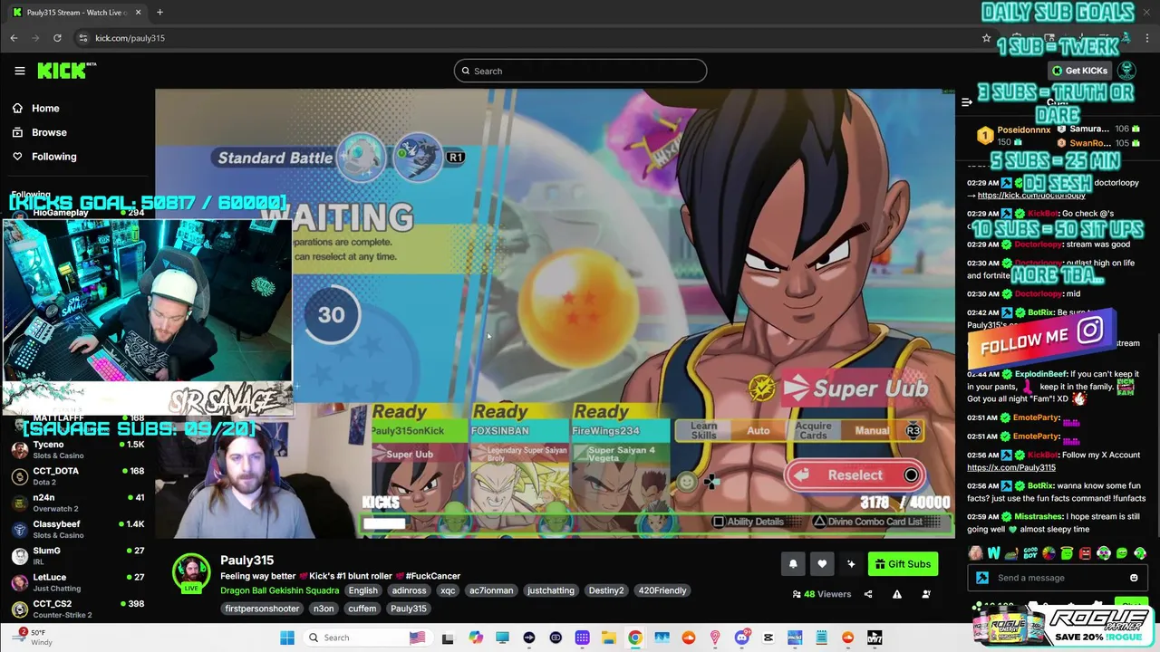Report the stream via the warning icon
This screenshot has width=1160, height=652.
click(897, 594)
